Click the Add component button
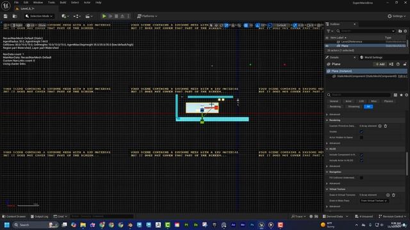The height and width of the screenshot is (230, 410). [x=380, y=64]
